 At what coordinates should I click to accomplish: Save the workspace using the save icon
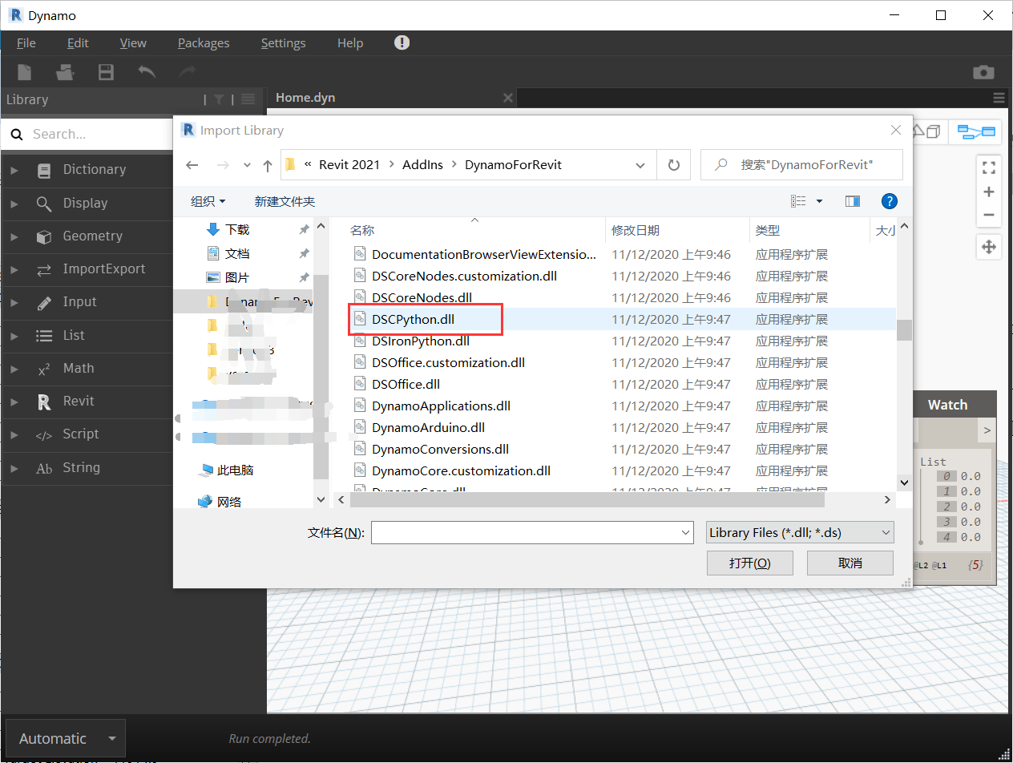tap(105, 71)
